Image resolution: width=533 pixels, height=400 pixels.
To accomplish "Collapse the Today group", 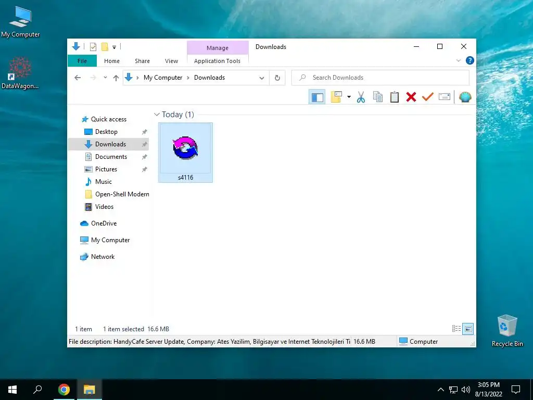I will [x=157, y=114].
